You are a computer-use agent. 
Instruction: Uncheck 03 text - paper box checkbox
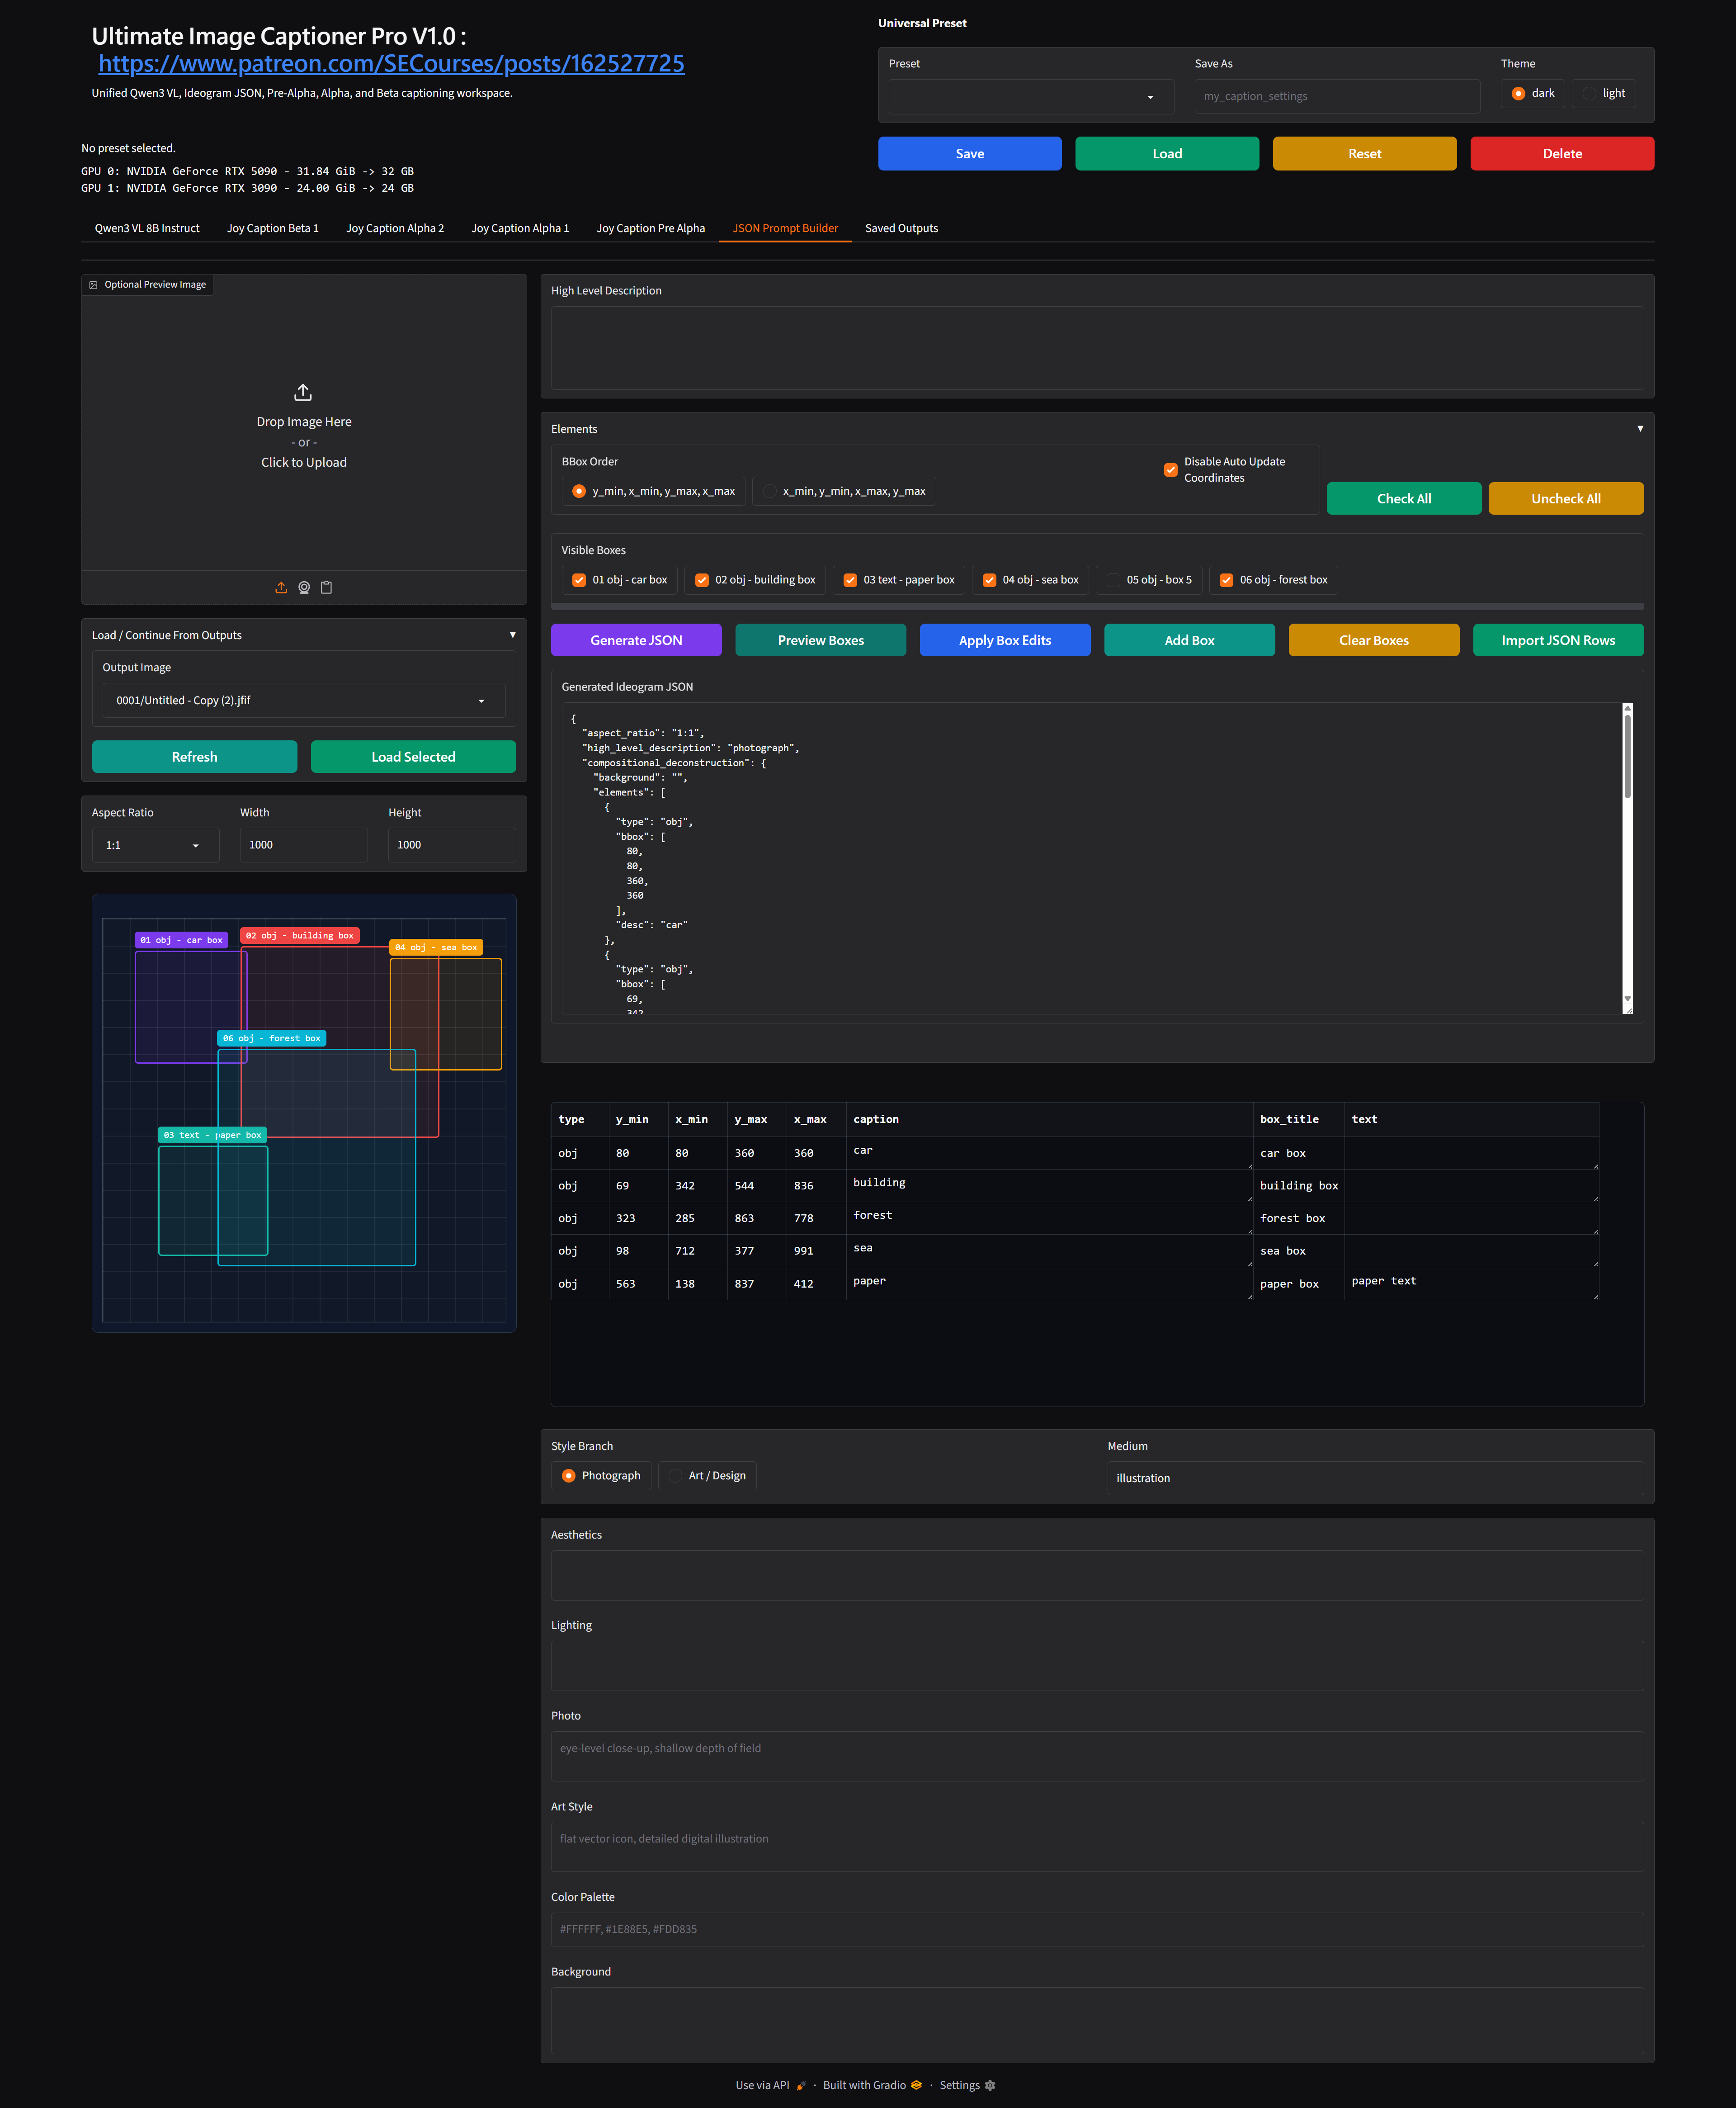(850, 580)
